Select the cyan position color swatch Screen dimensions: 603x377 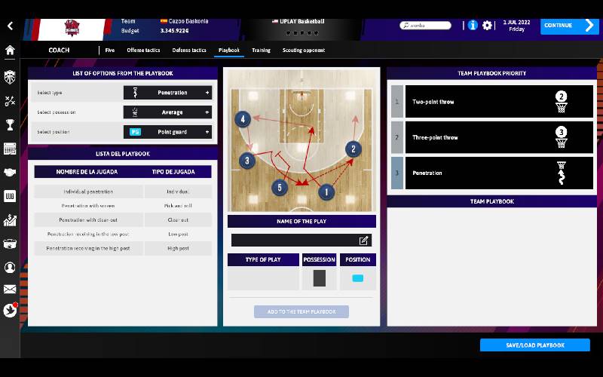(358, 278)
